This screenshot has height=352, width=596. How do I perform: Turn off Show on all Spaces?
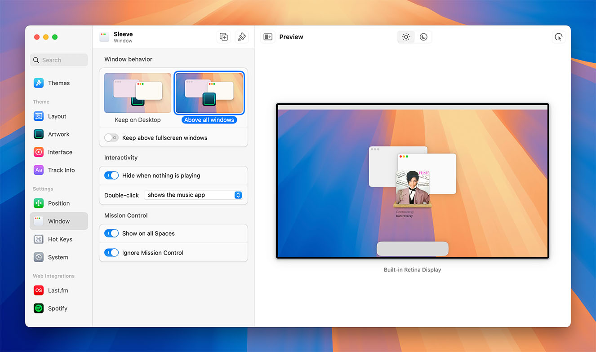[111, 233]
